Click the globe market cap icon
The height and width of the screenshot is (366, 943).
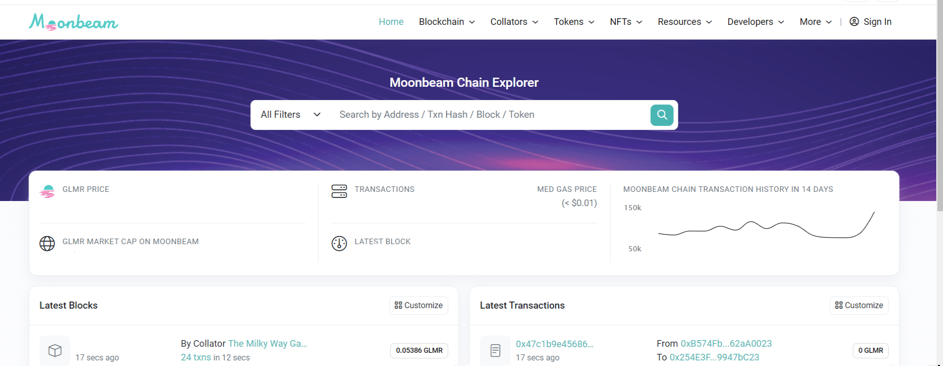point(47,244)
